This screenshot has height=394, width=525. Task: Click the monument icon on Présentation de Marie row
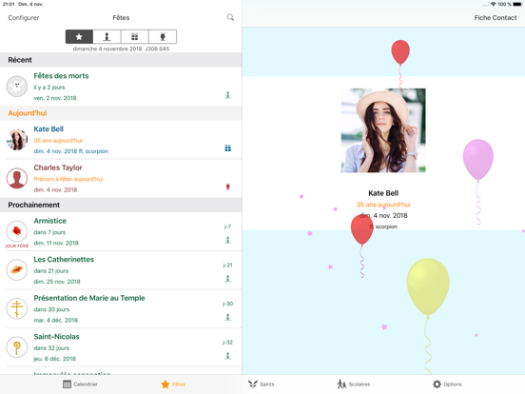tap(228, 317)
